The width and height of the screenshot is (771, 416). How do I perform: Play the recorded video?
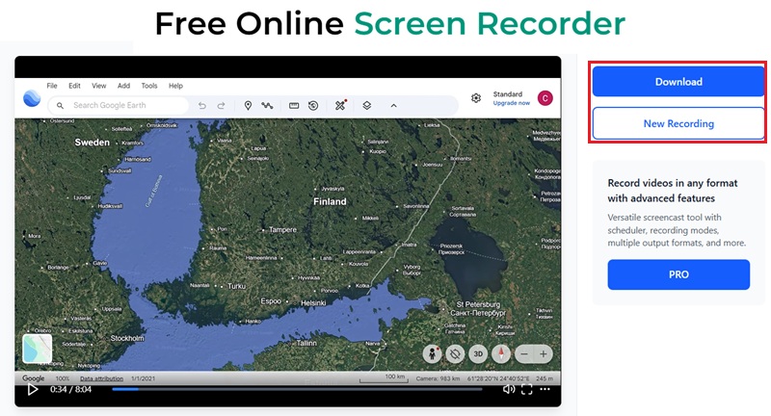coord(33,389)
